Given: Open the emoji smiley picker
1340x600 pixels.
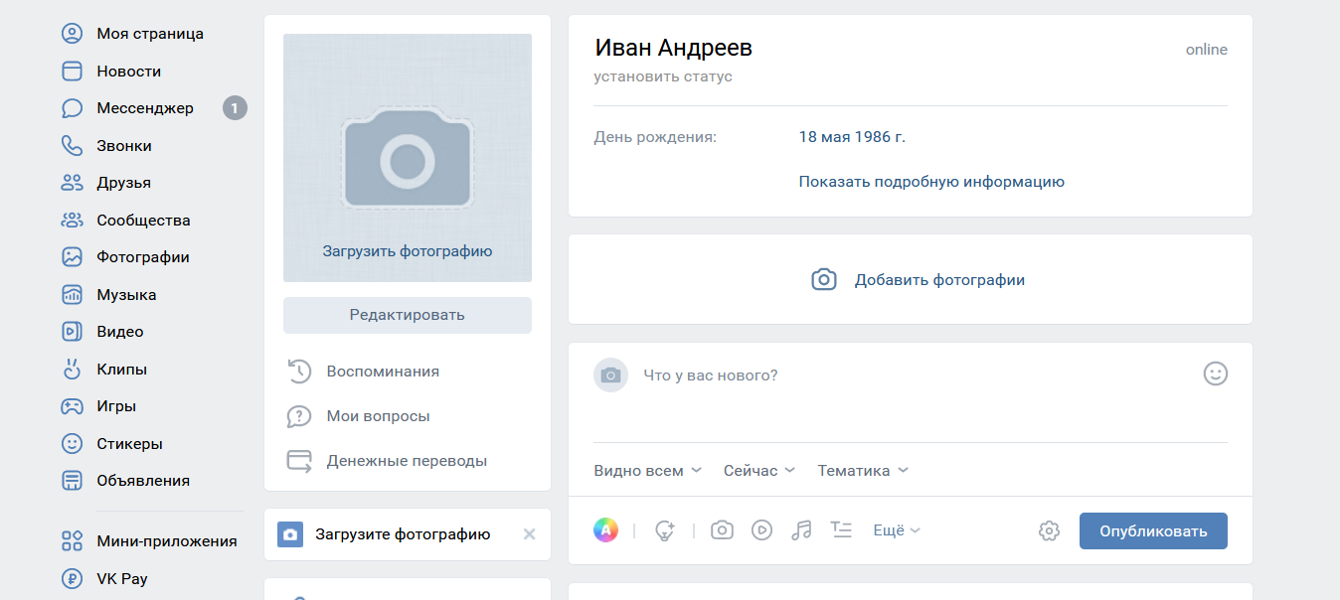Looking at the screenshot, I should click(x=1215, y=374).
